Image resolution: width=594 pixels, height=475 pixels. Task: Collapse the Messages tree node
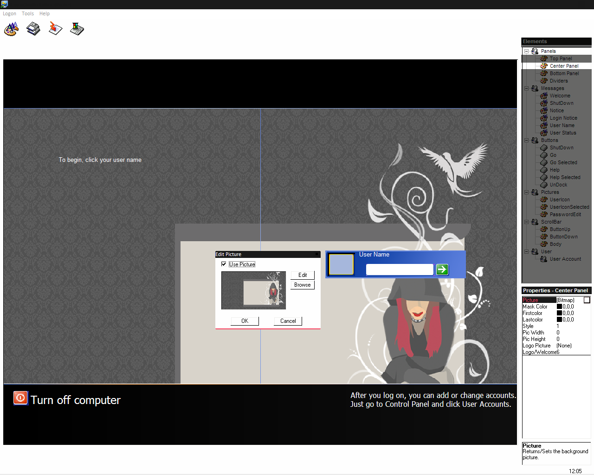point(527,88)
